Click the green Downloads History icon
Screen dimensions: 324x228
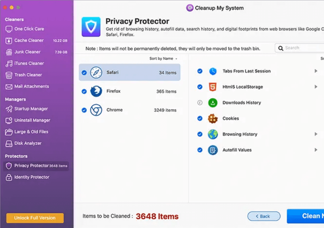click(213, 103)
